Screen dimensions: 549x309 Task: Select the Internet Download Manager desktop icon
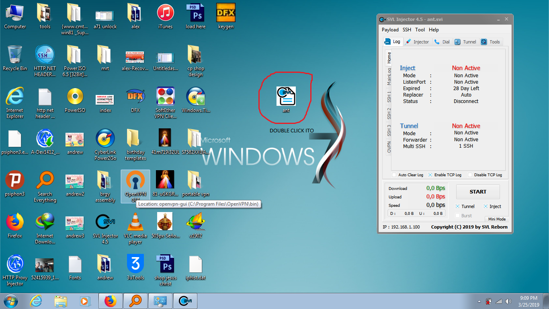(45, 222)
